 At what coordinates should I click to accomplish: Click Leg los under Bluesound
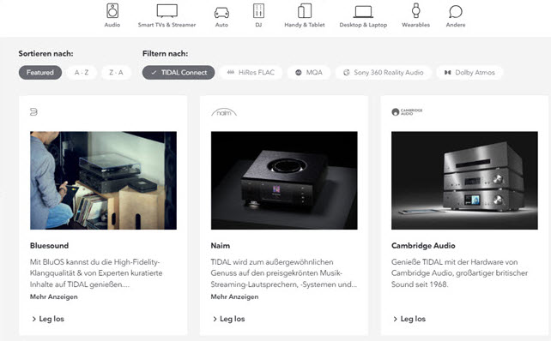click(48, 319)
